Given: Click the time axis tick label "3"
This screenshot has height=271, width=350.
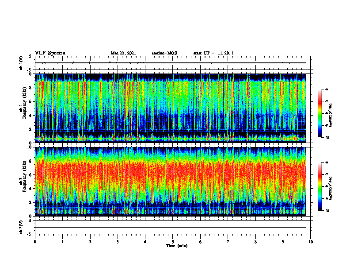Looking at the screenshot, I should tap(118, 242).
